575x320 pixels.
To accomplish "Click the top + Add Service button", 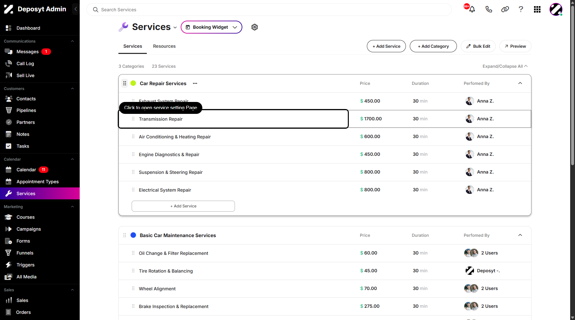I will [386, 46].
